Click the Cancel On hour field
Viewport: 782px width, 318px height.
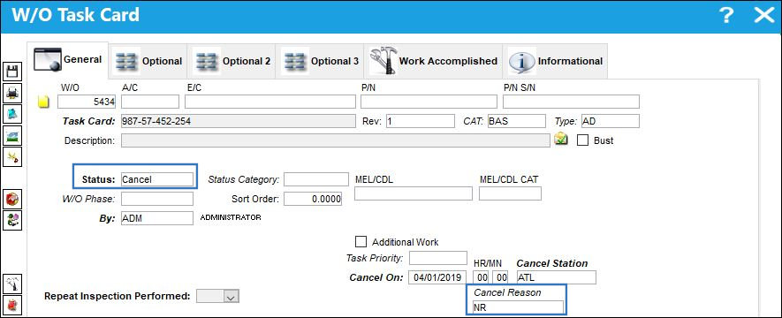tap(481, 277)
